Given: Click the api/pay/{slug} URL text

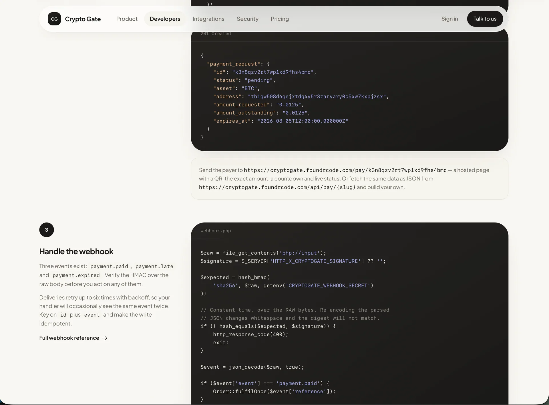Looking at the screenshot, I should click(x=277, y=187).
